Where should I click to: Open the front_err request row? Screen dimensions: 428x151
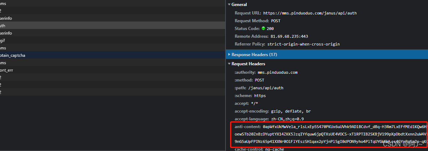point(113,70)
